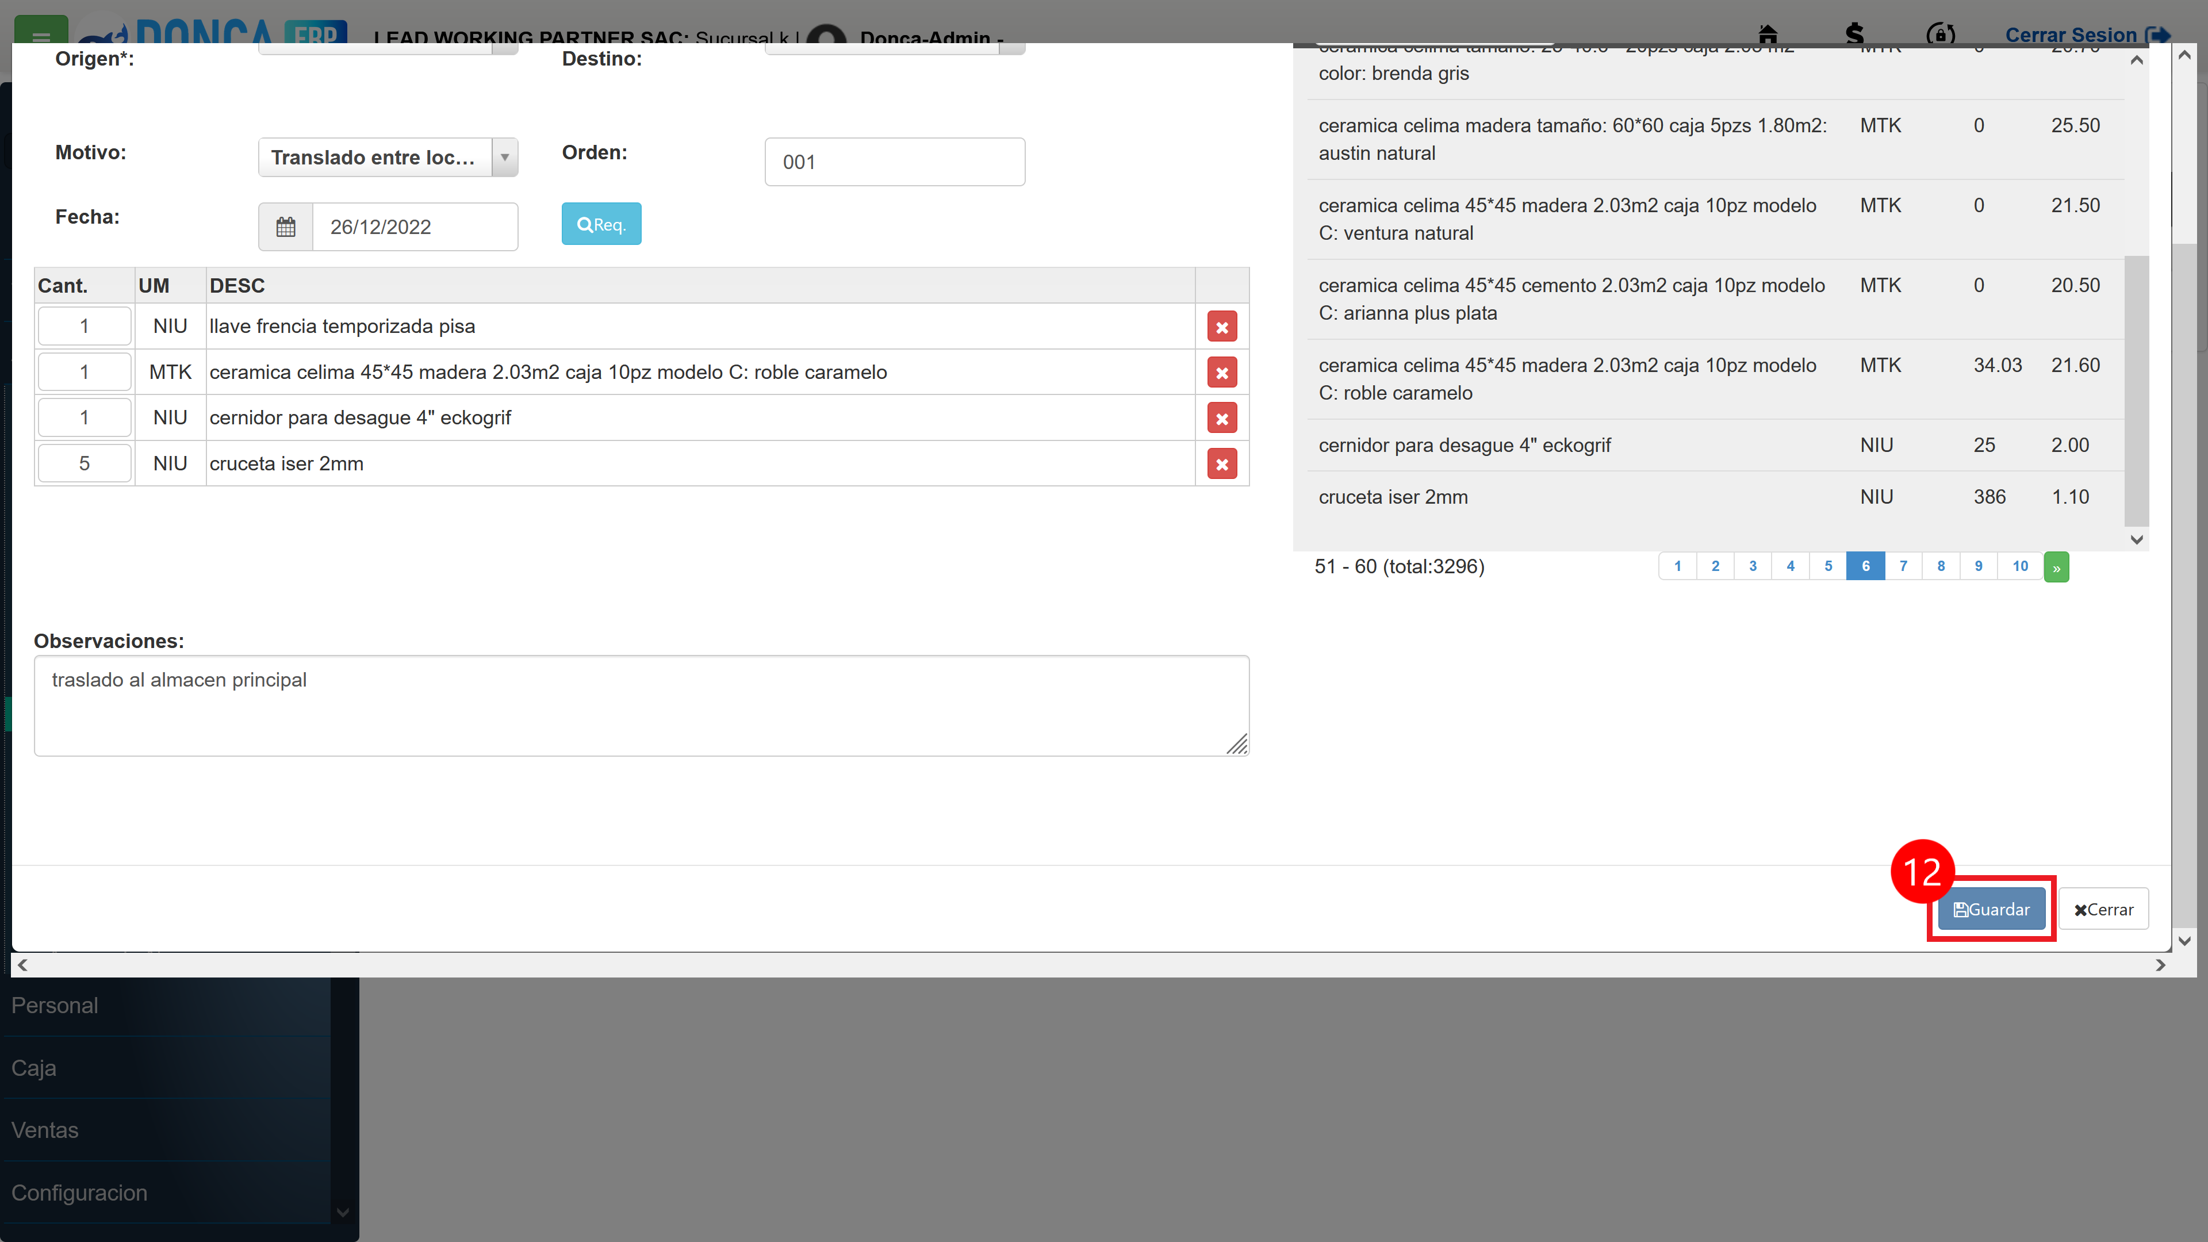Click the home icon in header
The height and width of the screenshot is (1242, 2208).
point(1768,34)
